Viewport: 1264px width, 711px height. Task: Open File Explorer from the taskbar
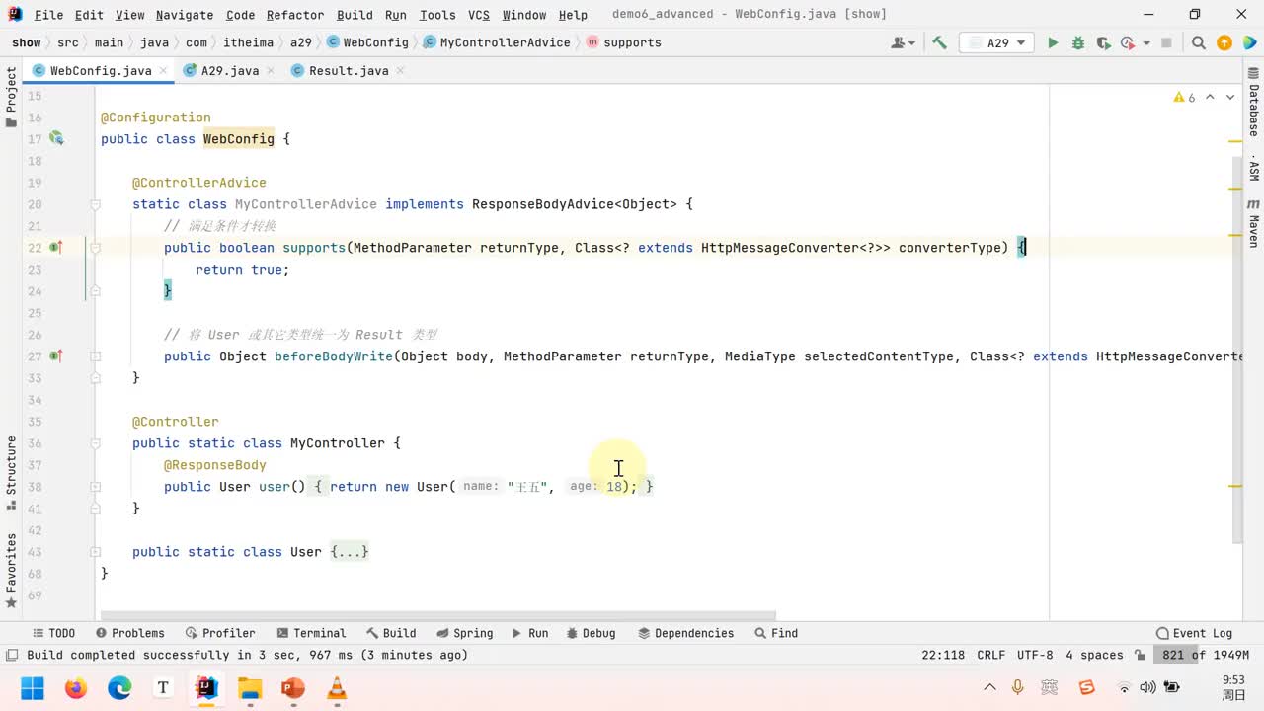click(250, 688)
